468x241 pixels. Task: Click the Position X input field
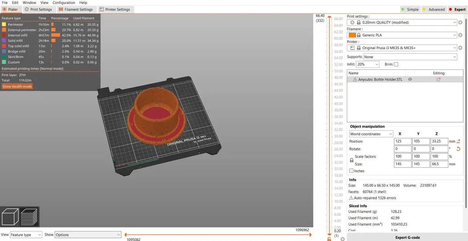tap(403, 142)
